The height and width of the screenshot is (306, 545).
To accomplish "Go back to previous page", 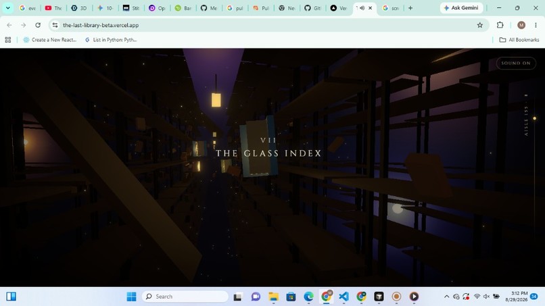I will (x=9, y=25).
